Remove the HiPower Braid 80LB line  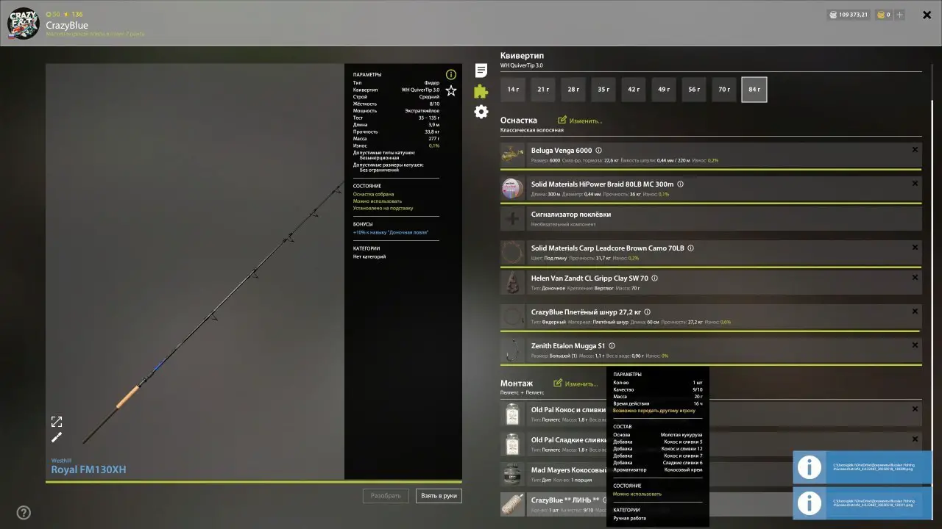(915, 184)
